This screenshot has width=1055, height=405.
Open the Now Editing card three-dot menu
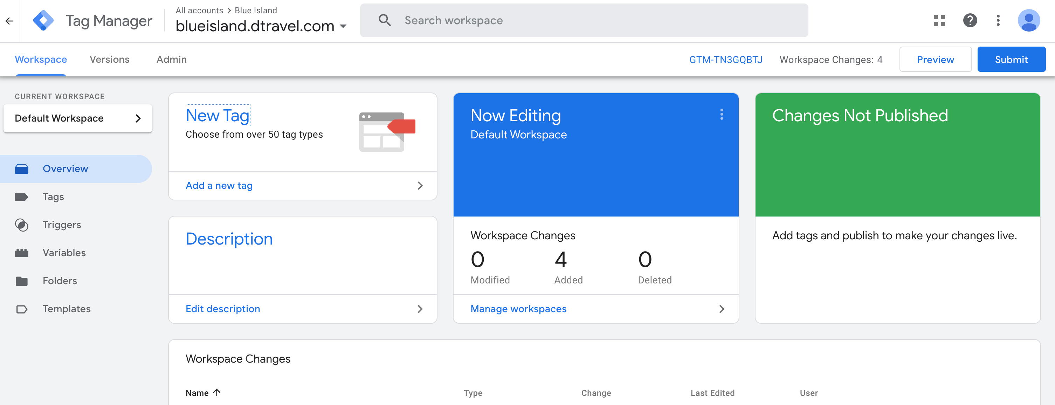(721, 114)
